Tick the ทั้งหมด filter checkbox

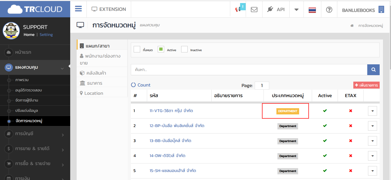coord(137,49)
